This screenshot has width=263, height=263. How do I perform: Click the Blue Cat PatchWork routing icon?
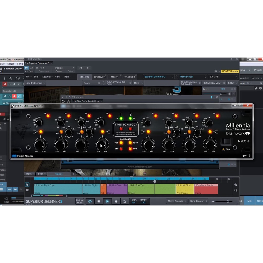tap(68, 101)
